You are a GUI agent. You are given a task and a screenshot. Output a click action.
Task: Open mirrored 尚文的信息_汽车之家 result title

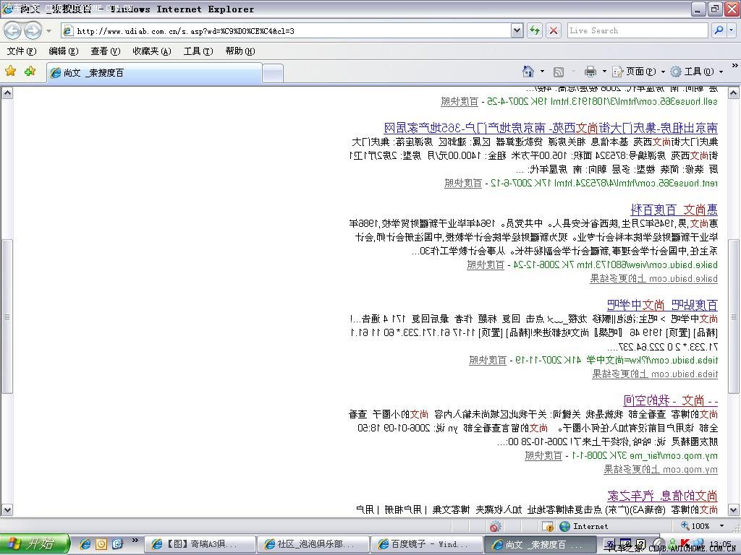pos(663,496)
